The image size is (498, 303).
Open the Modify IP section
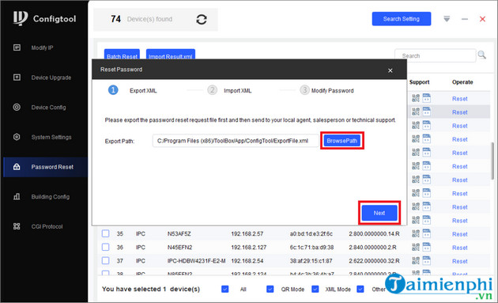click(42, 47)
